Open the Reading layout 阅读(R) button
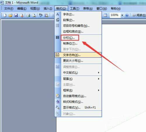The width and height of the screenshot is (146, 132). coord(139,15)
